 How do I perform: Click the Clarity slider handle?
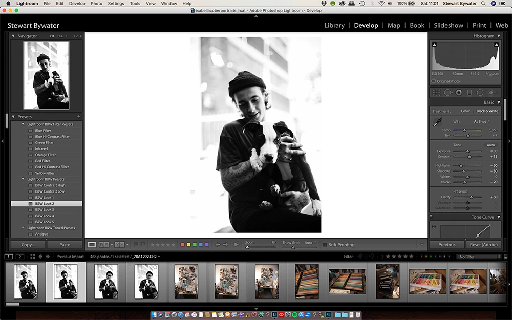471,197
